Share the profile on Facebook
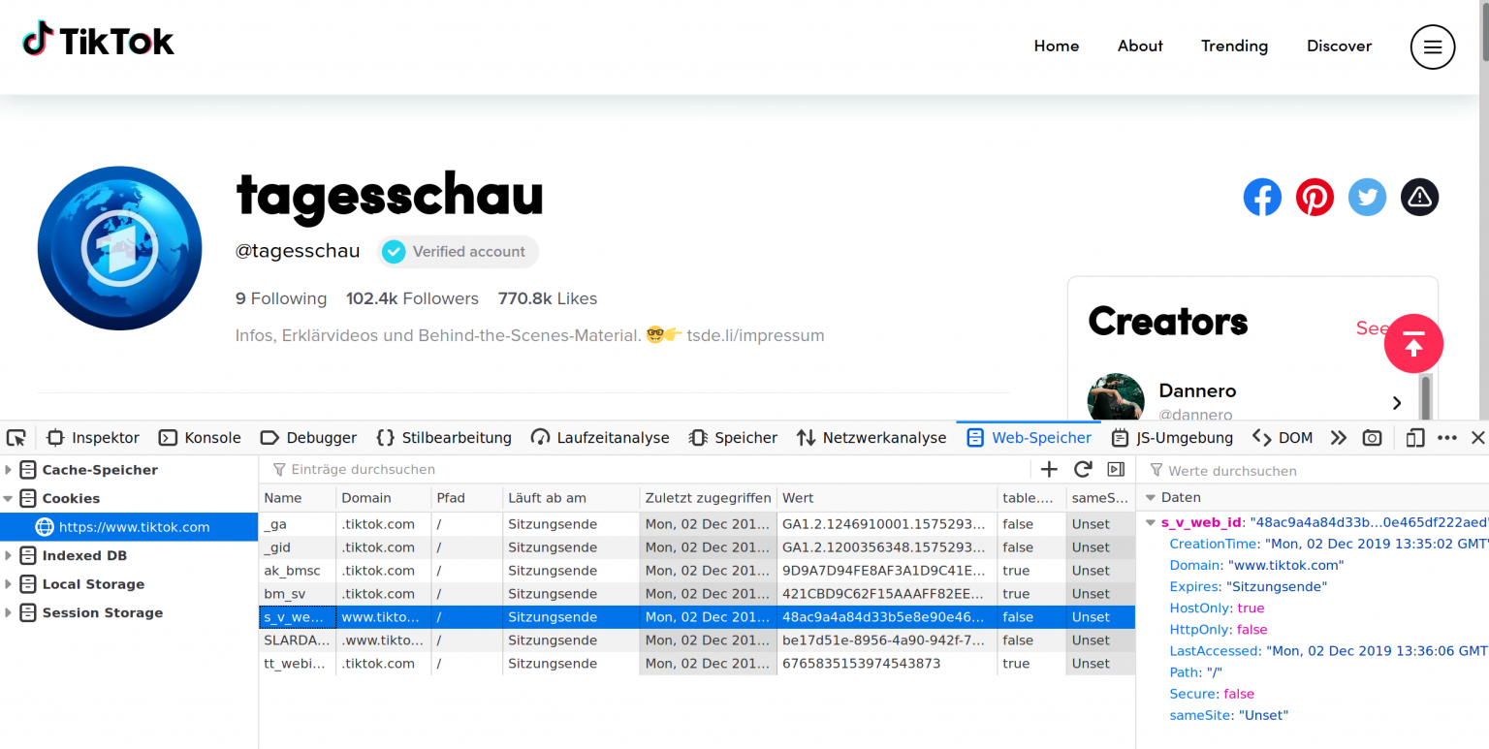This screenshot has width=1489, height=749. [1262, 197]
